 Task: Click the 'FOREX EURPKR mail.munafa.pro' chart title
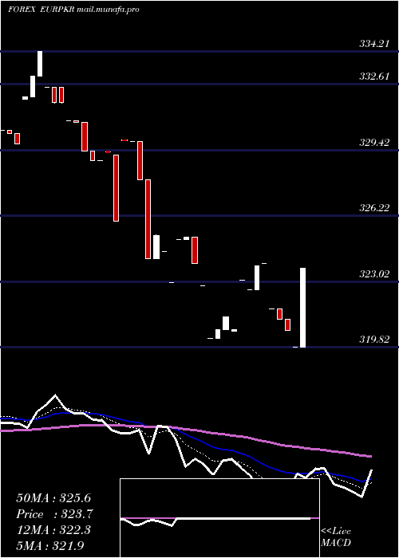click(x=73, y=10)
